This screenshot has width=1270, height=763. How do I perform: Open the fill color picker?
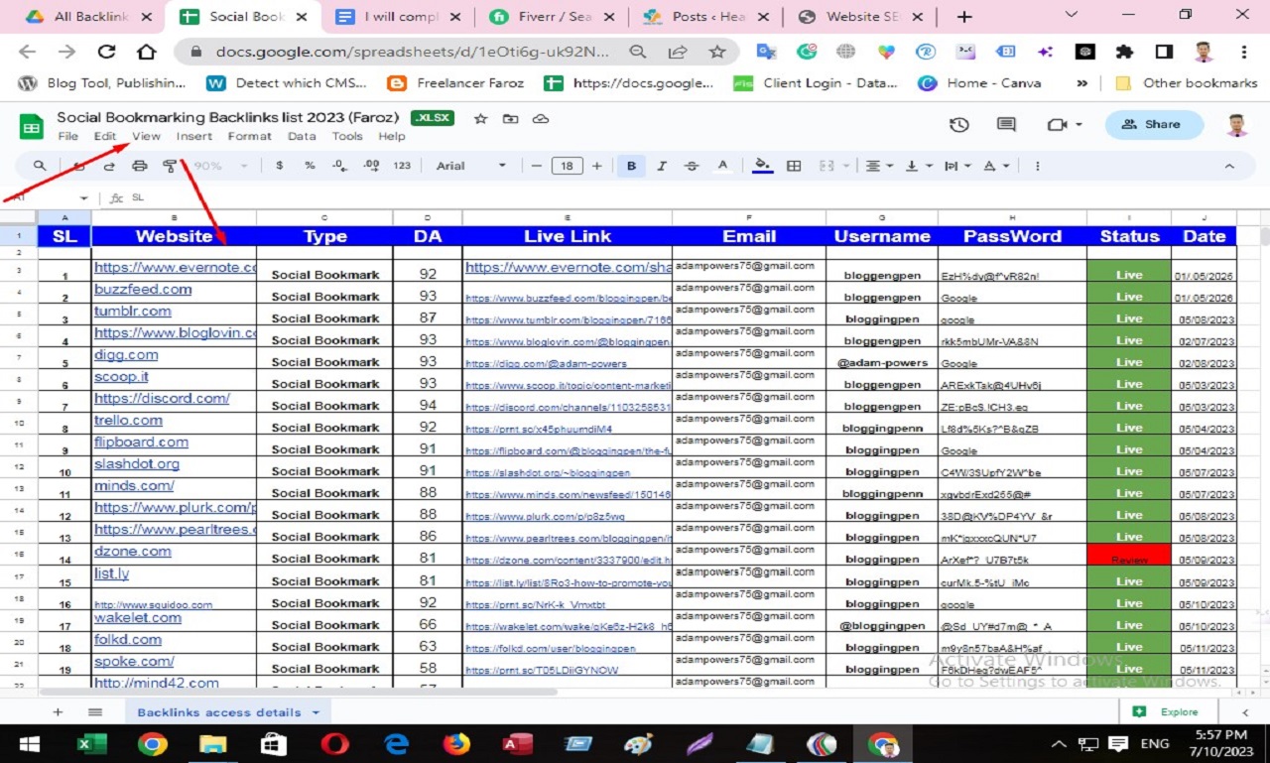click(x=762, y=166)
